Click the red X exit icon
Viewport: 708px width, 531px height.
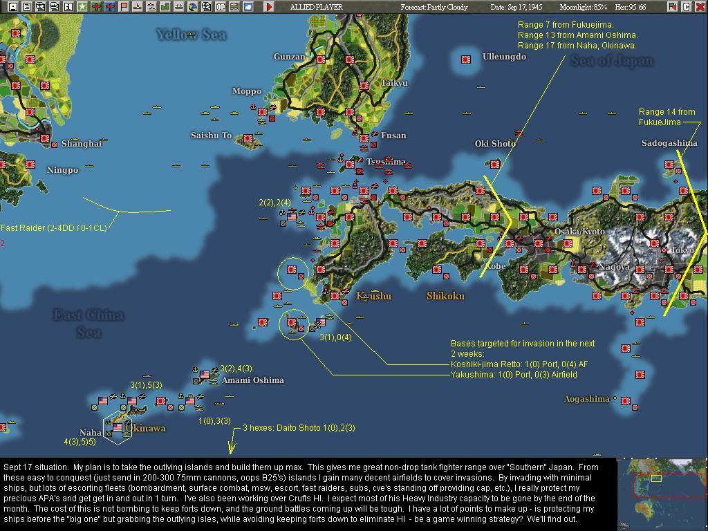tap(700, 6)
